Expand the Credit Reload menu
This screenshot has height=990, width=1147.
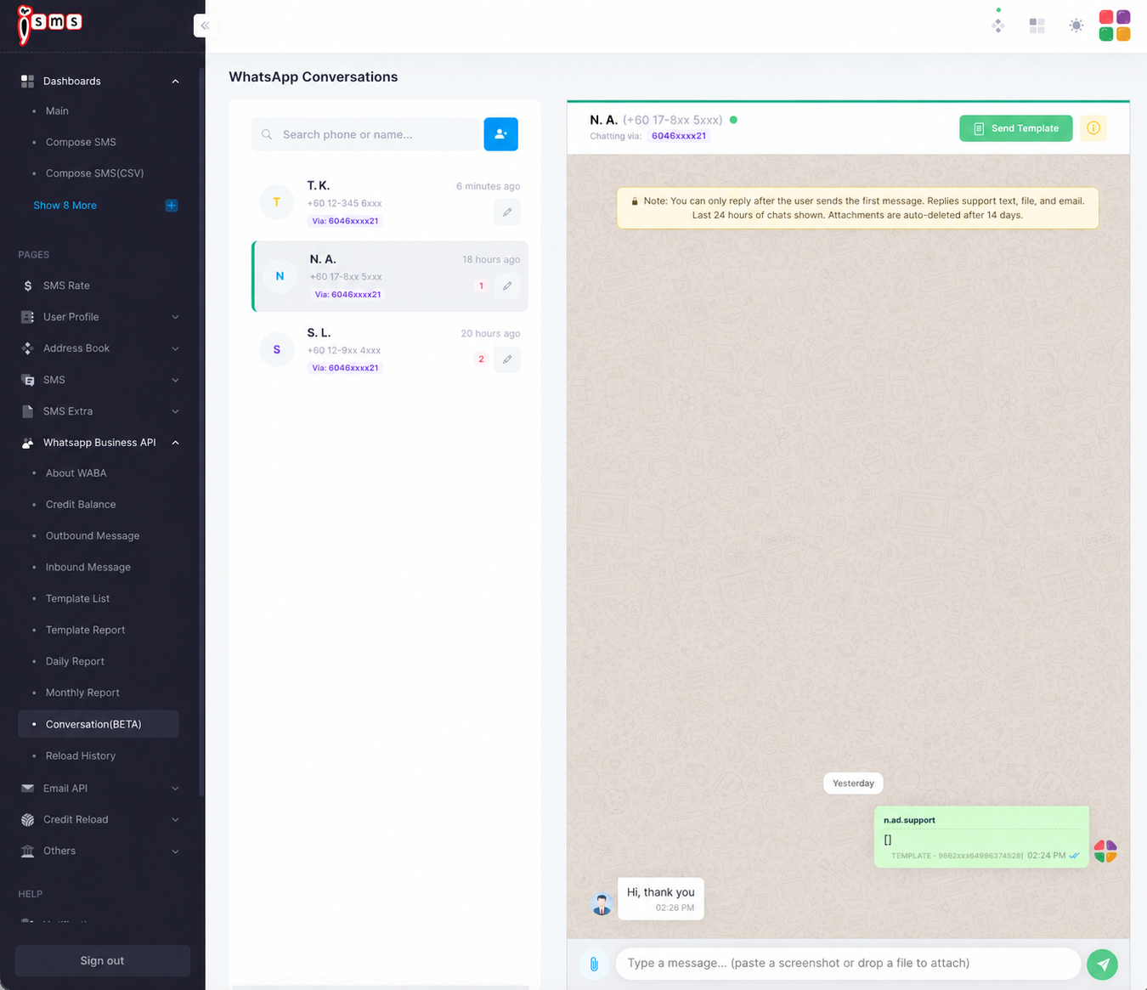click(x=175, y=820)
